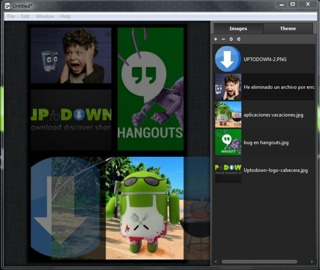This screenshot has height=270, width=320.
Task: Click the 'bug en hangouts.jpg' file name
Action: [266, 142]
